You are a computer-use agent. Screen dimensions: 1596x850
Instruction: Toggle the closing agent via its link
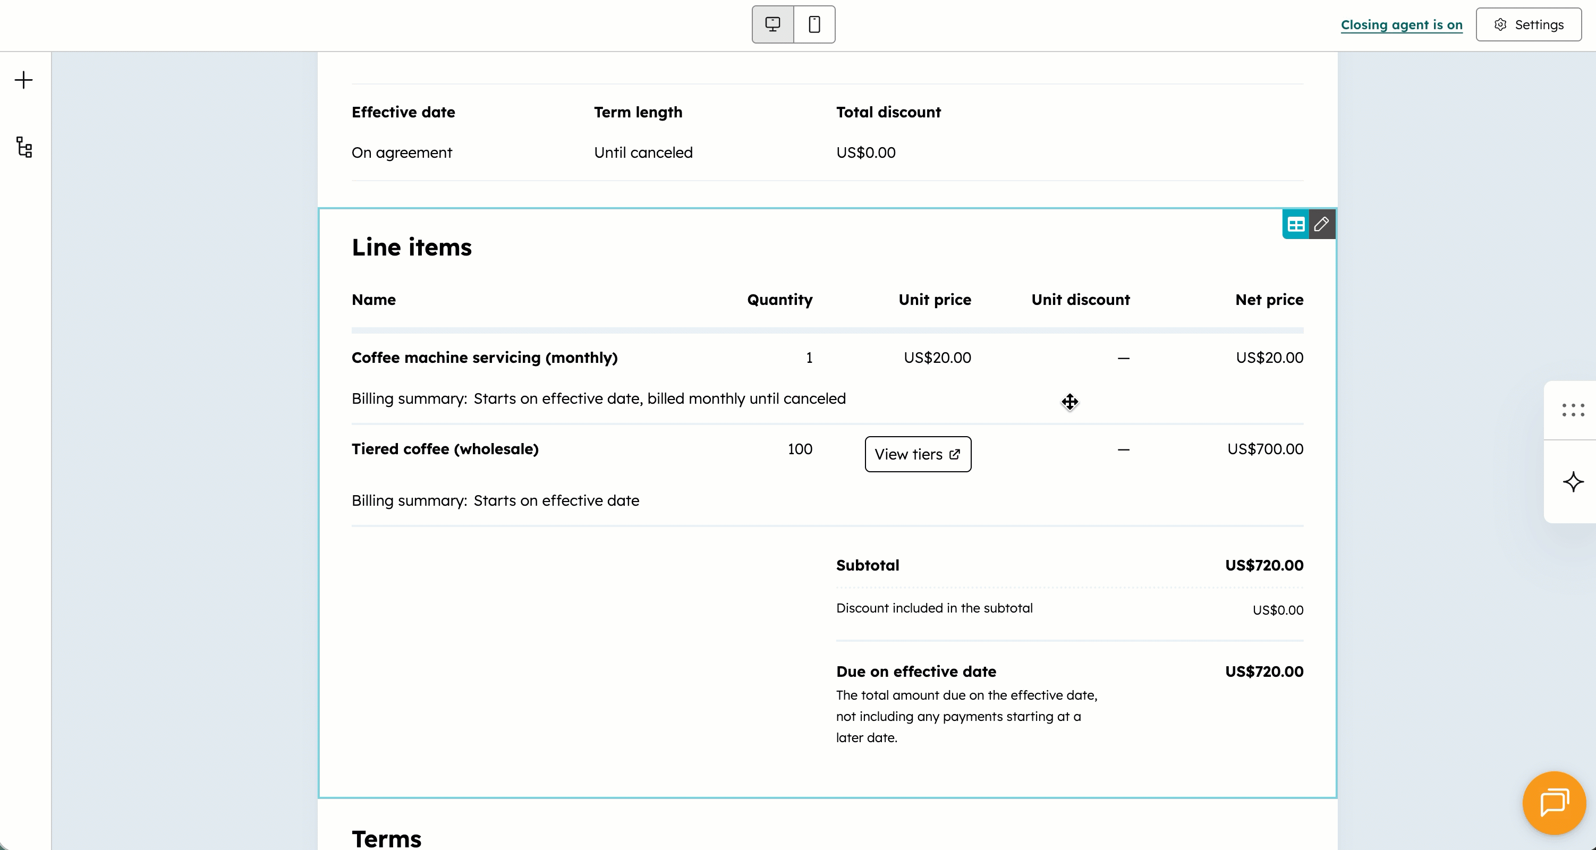1402,25
